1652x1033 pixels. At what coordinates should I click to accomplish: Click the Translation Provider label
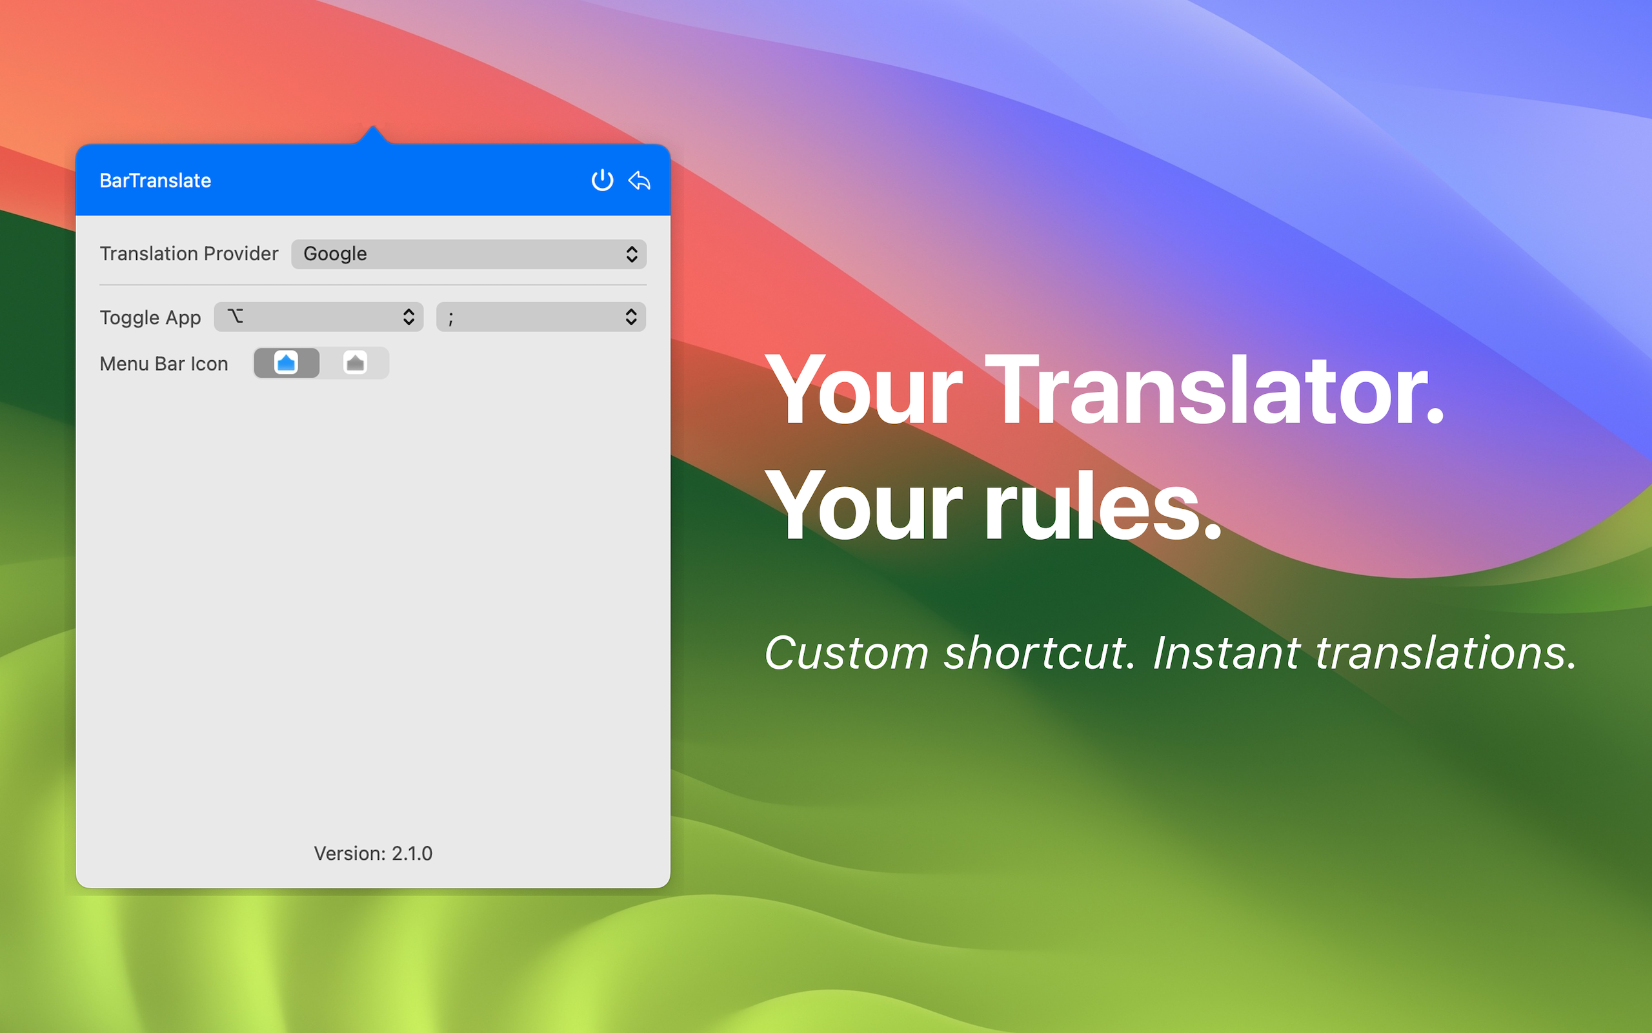(189, 254)
